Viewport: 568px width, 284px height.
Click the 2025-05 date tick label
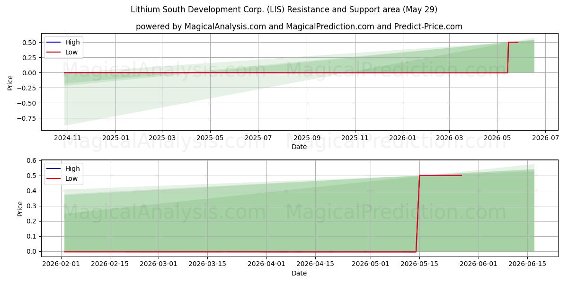(x=210, y=138)
